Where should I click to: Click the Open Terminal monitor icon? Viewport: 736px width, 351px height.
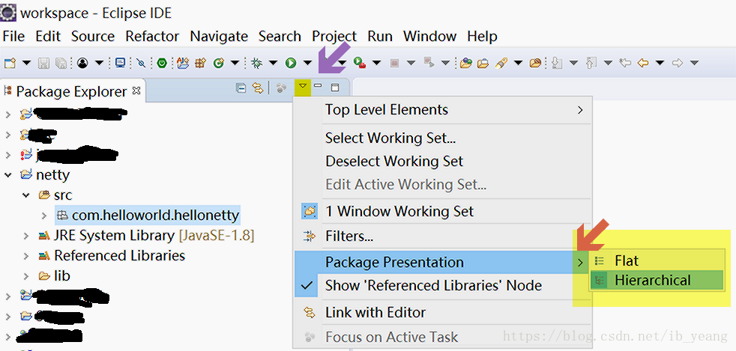point(120,63)
